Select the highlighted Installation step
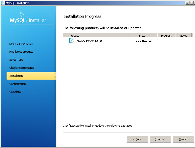Screen dimensions: 195x148 tap(32, 76)
